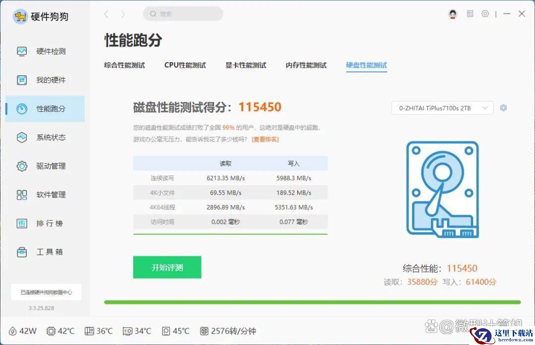
Task: Click the CPU temperature status icon
Action: pos(51,331)
